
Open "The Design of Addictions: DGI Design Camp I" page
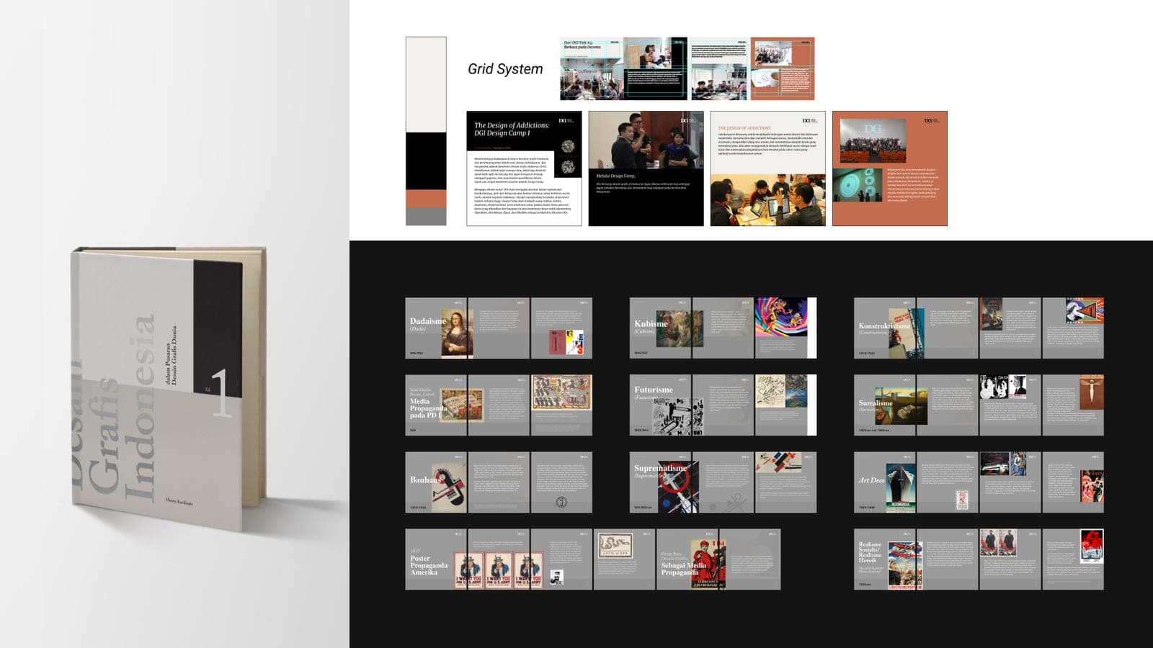pyautogui.click(x=524, y=168)
